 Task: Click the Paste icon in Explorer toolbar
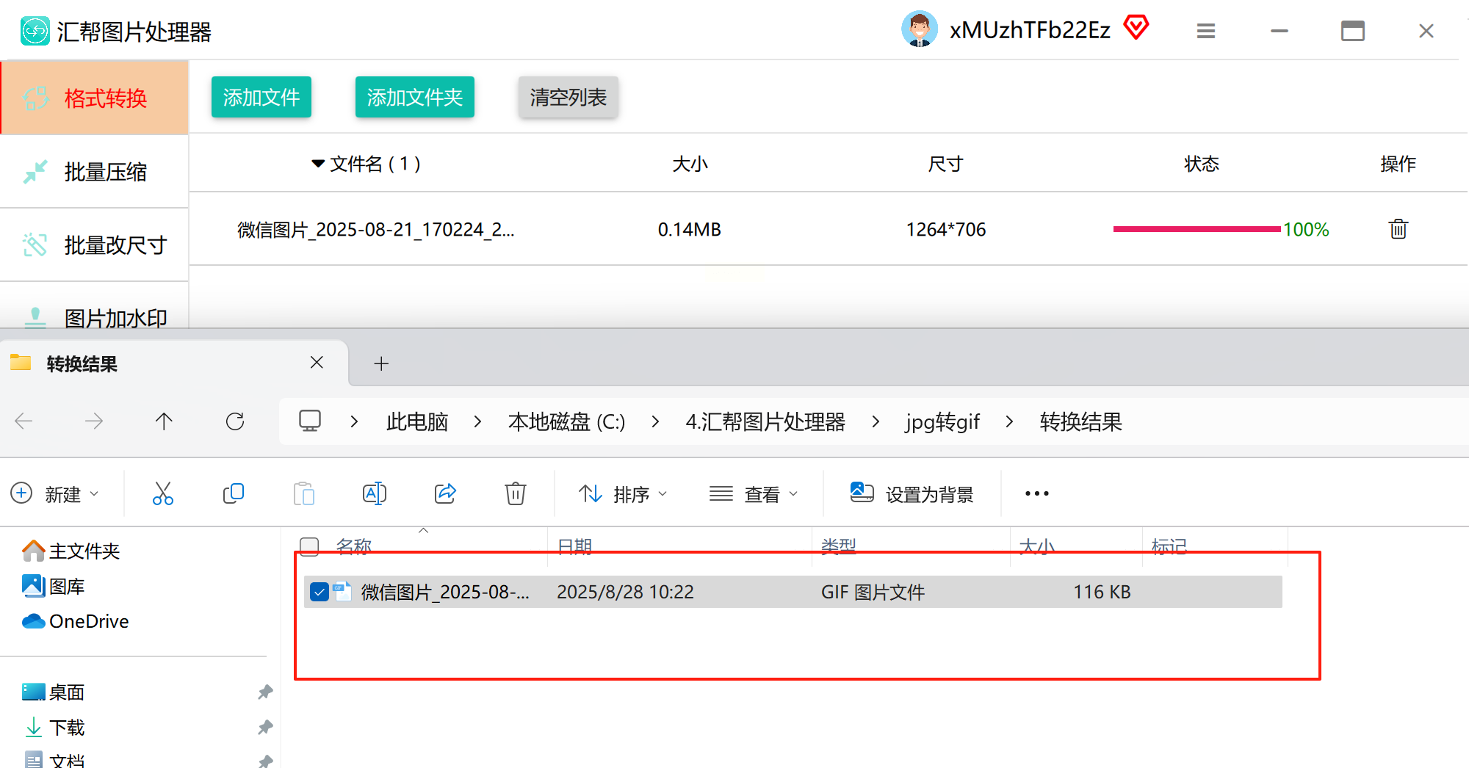(x=304, y=493)
